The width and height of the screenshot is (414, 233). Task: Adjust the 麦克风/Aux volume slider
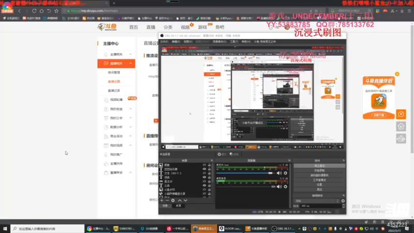point(245,173)
